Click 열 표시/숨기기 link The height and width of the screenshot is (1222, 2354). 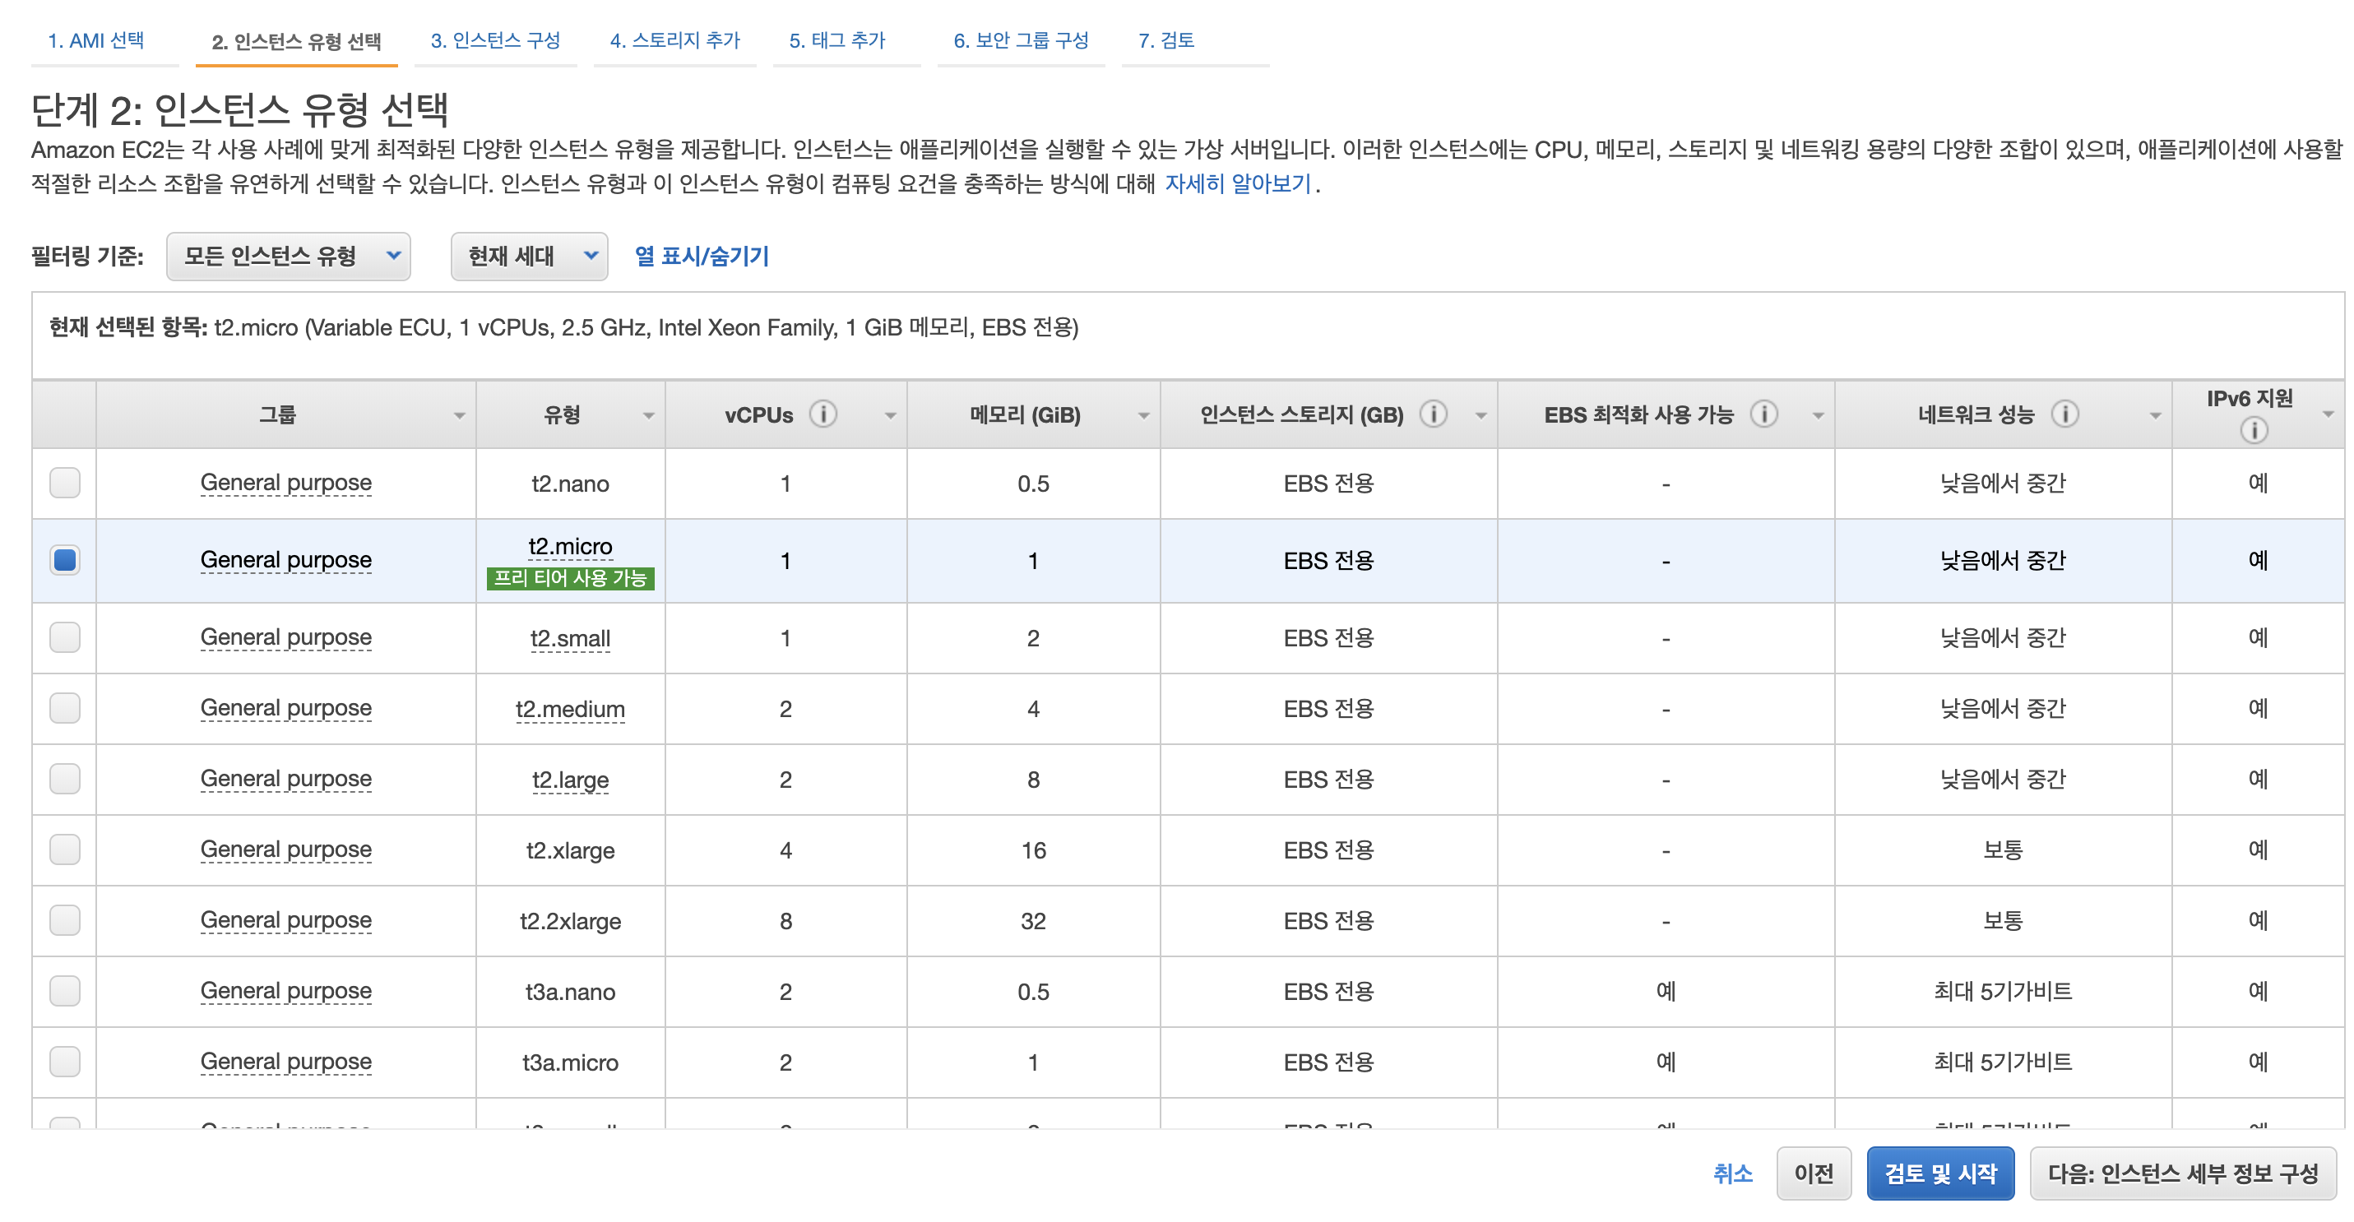pos(702,257)
